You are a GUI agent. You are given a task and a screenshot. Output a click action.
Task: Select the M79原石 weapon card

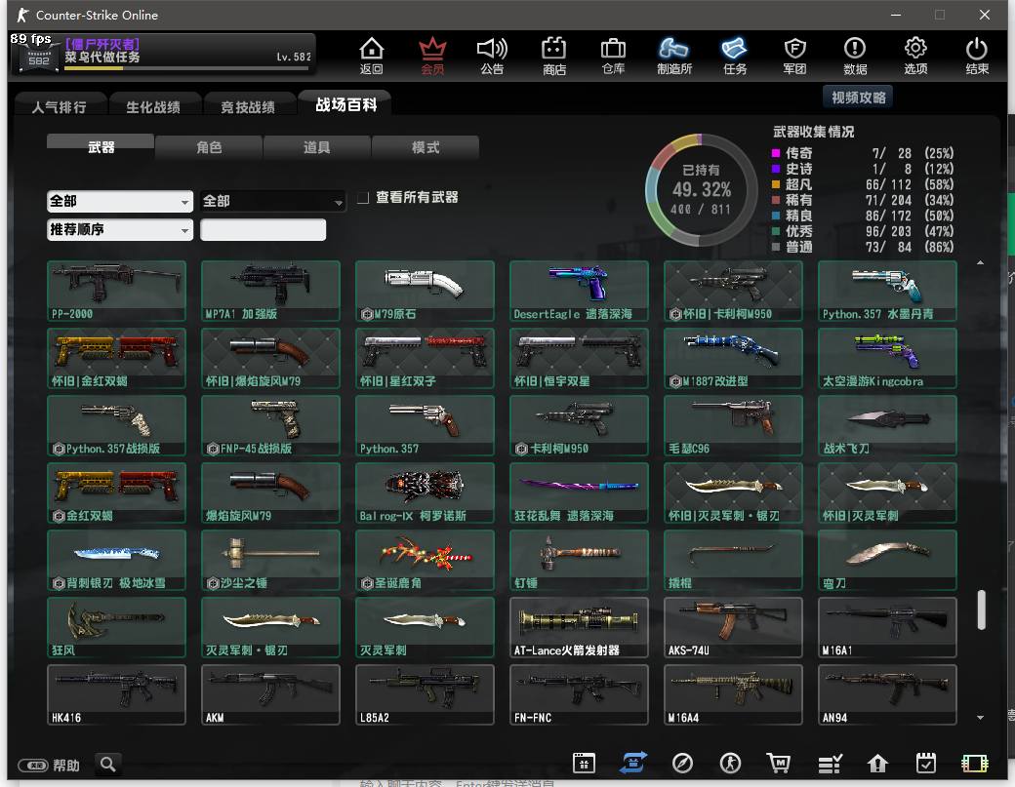[425, 291]
